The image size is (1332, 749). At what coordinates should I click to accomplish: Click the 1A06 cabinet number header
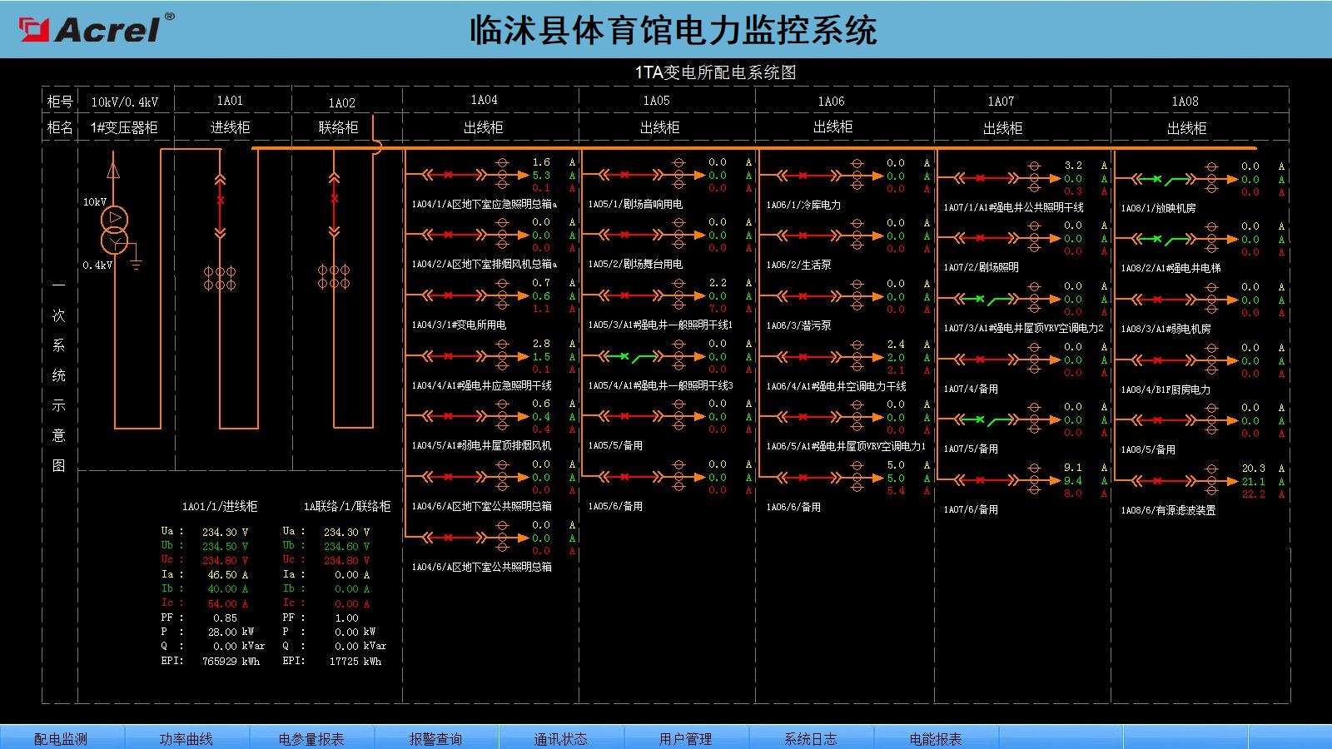tap(831, 102)
